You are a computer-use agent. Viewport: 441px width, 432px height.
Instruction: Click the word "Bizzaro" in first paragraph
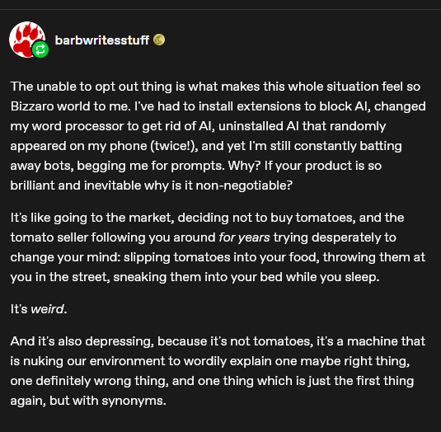[32, 106]
